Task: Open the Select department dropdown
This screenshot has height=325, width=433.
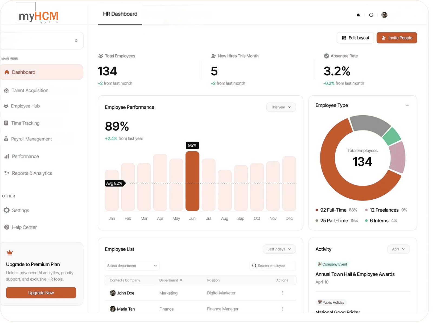Action: point(132,266)
